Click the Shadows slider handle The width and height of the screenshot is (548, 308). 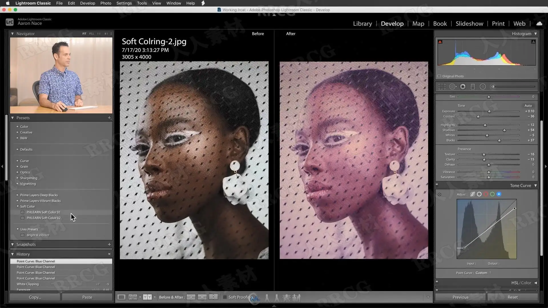coord(504,130)
